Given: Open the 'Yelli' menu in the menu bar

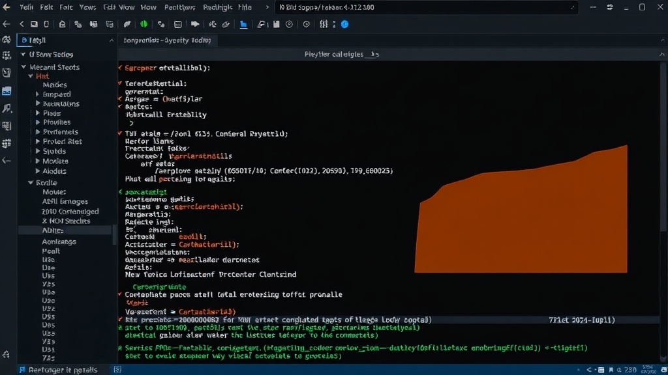Looking at the screenshot, I should (x=26, y=7).
